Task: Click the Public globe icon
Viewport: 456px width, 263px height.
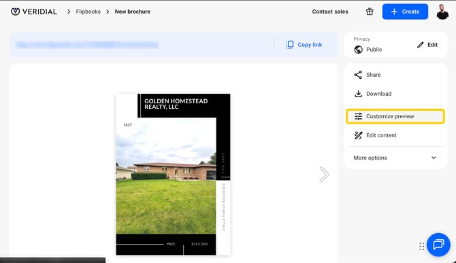Action: click(358, 50)
